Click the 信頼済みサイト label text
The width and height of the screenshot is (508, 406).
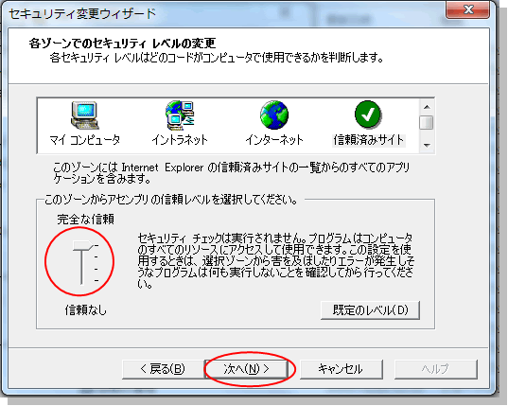pos(369,140)
